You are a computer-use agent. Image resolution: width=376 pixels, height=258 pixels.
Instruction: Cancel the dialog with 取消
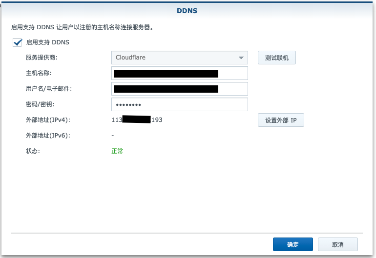tap(337, 244)
